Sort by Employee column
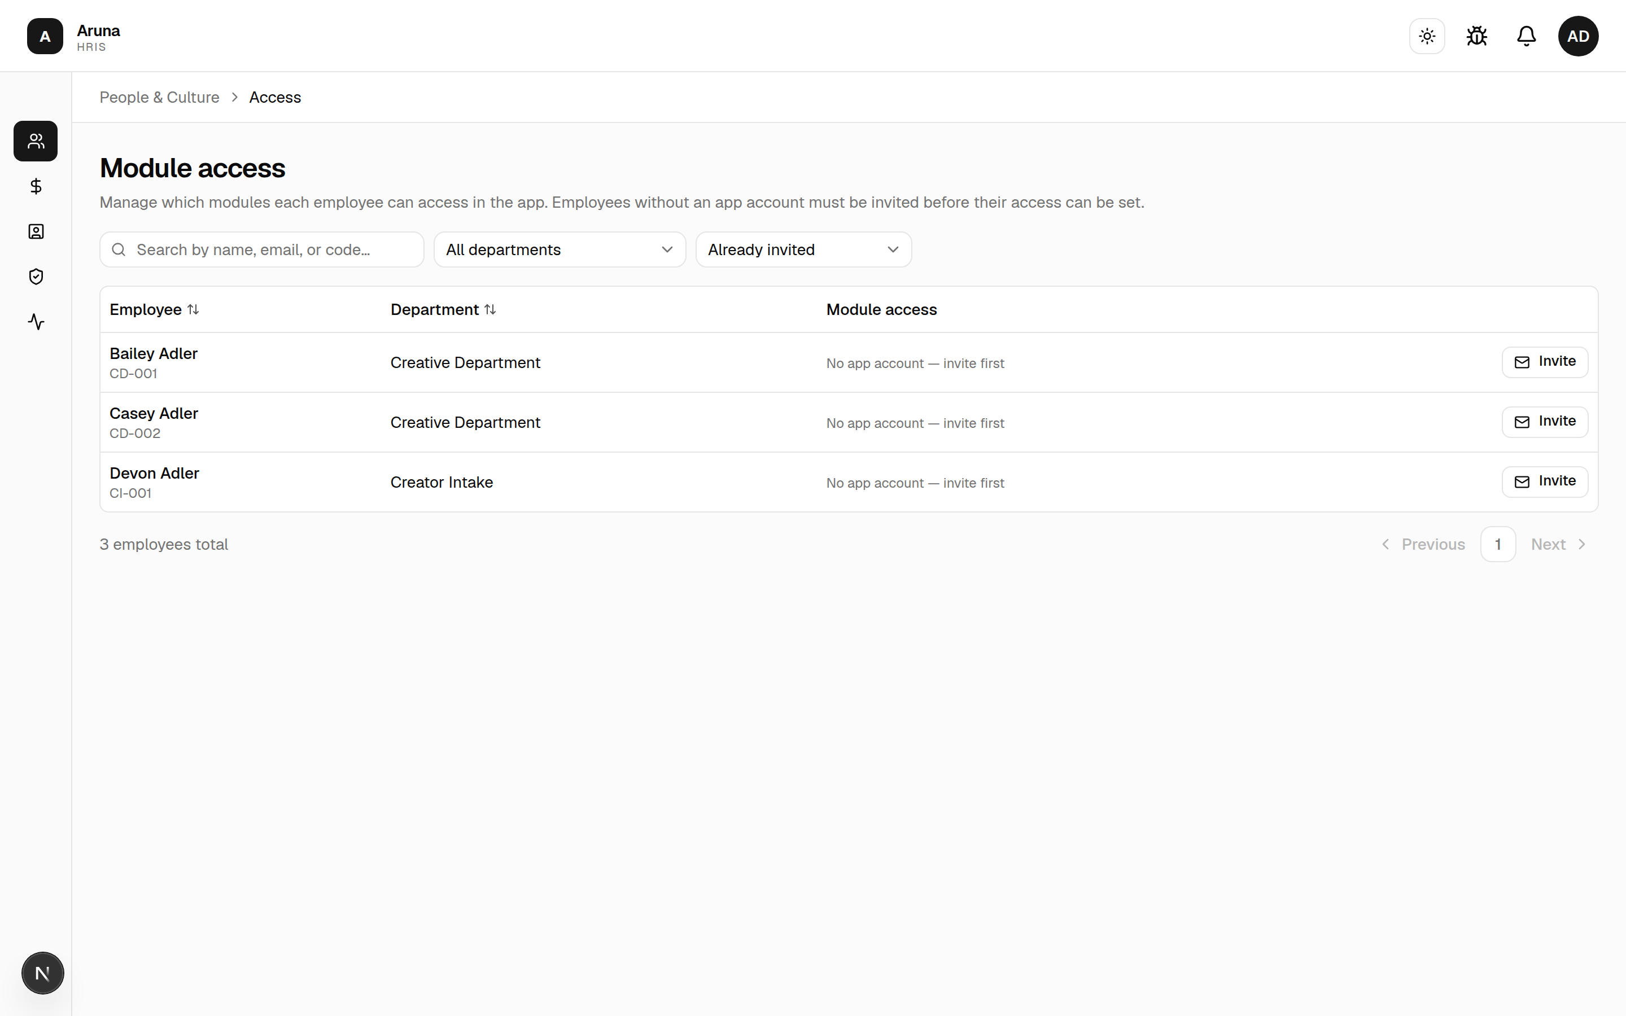Viewport: 1626px width, 1016px height. point(155,309)
